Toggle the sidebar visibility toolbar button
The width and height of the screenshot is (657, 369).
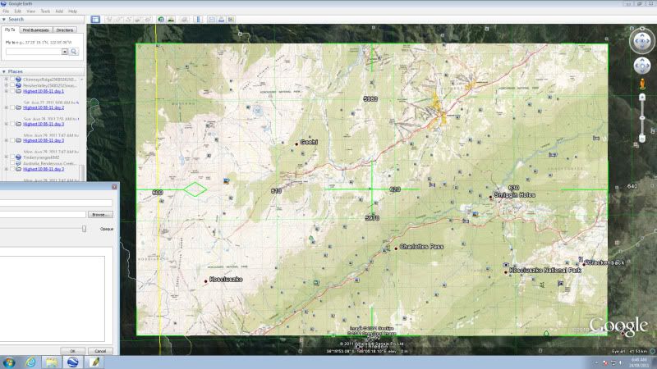click(x=95, y=19)
